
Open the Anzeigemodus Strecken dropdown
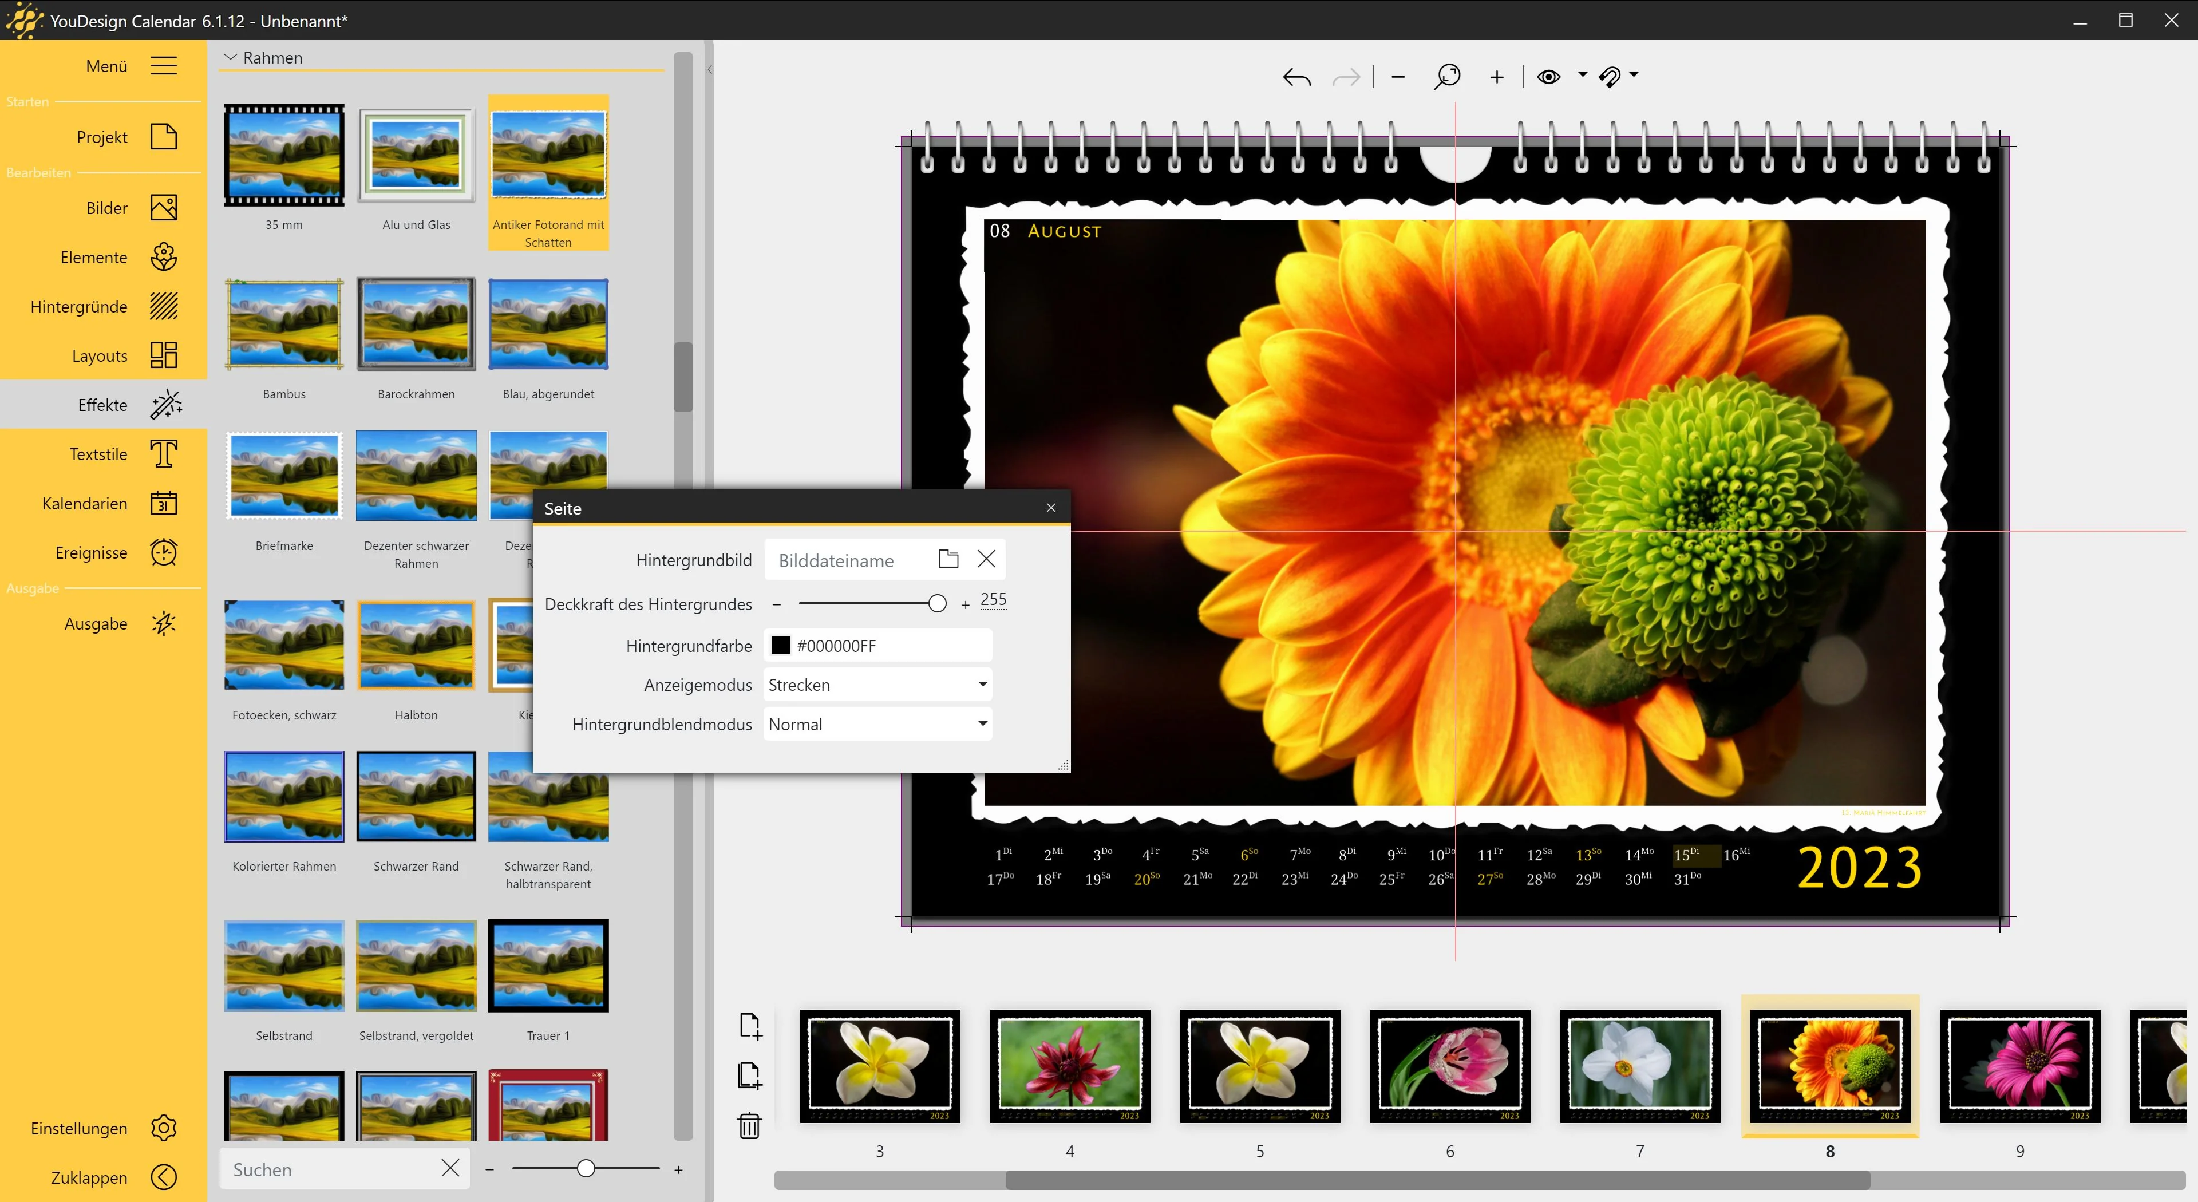coord(877,684)
